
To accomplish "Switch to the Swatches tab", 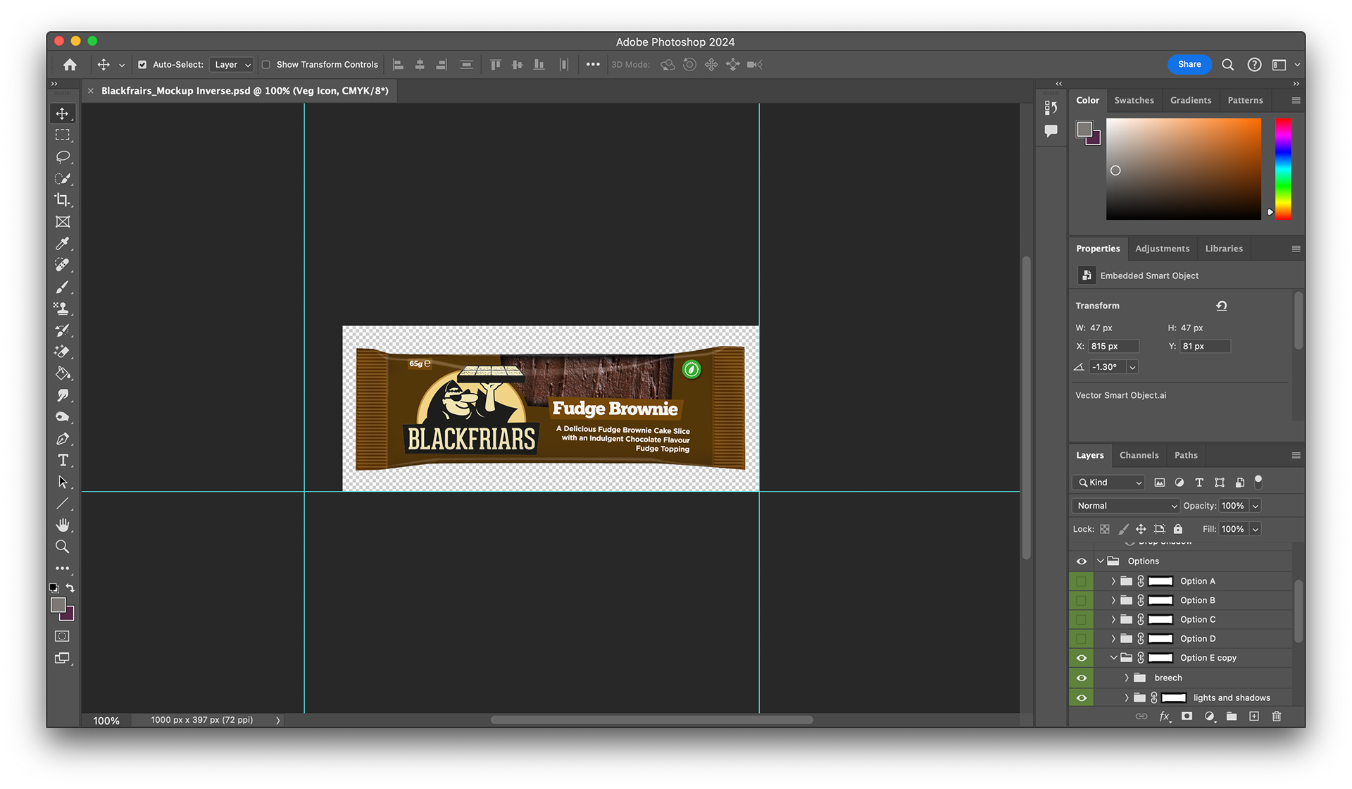I will pyautogui.click(x=1134, y=100).
